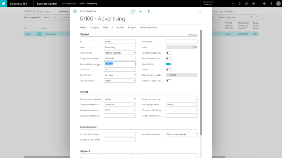Screen dimensions: 282x158
Task: Click the Nom field containing Advertising
Action: (120, 47)
